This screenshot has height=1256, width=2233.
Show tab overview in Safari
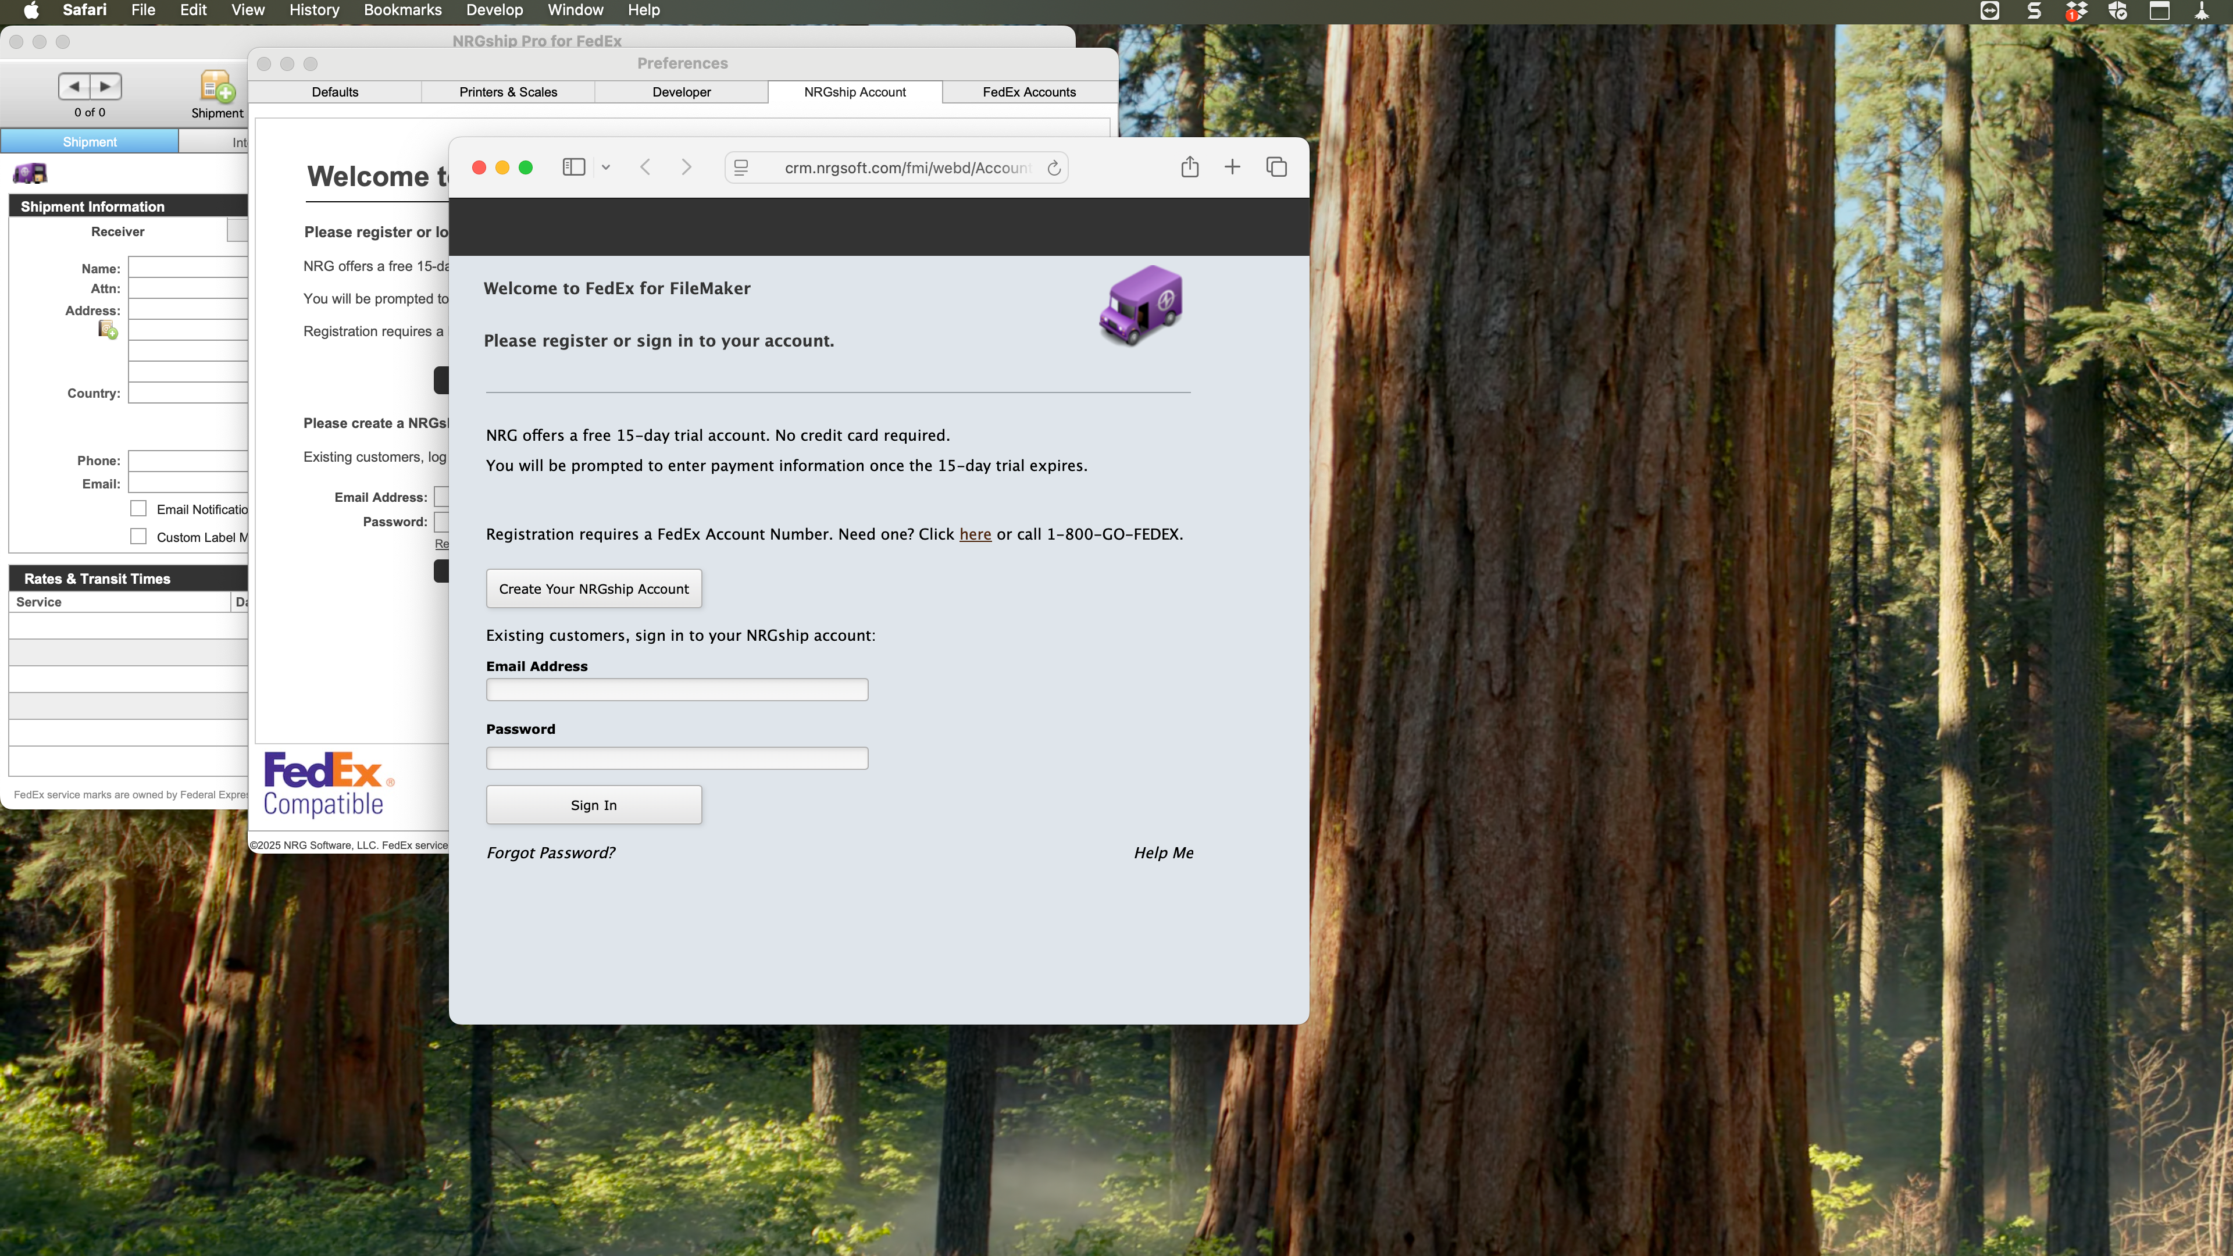1276,166
